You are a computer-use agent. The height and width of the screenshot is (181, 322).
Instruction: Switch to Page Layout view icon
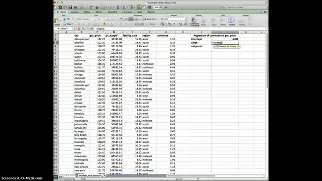point(60,177)
